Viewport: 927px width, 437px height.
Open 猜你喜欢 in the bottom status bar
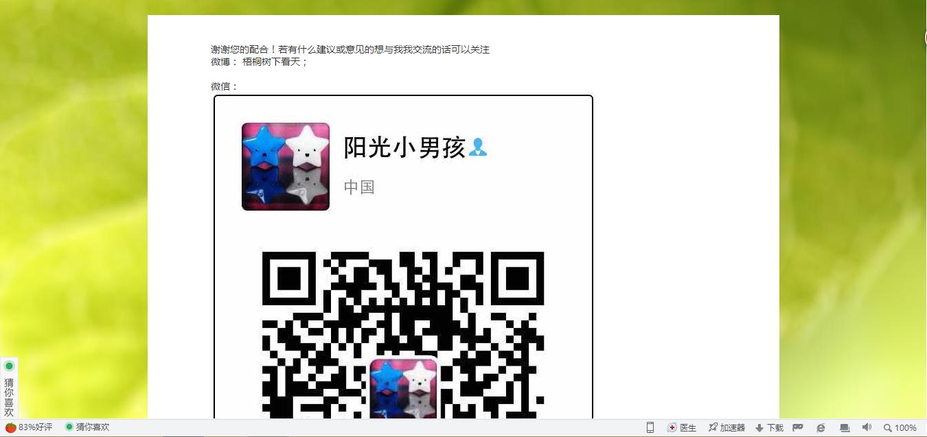87,427
